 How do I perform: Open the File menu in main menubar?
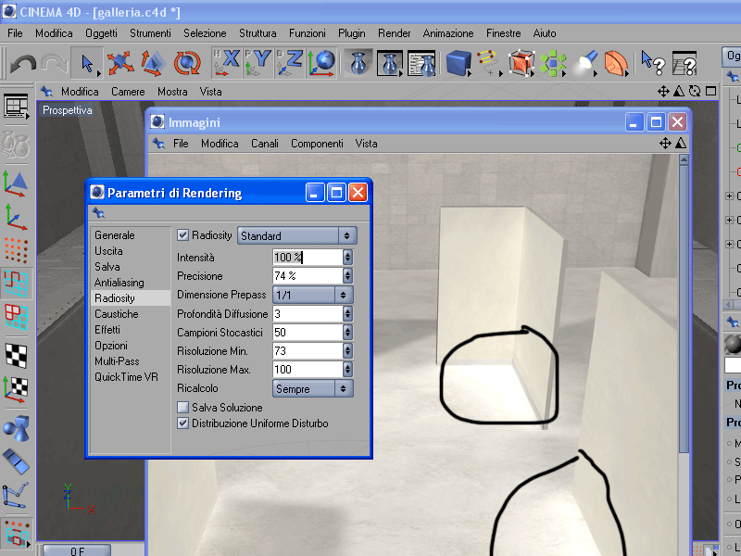(x=15, y=33)
